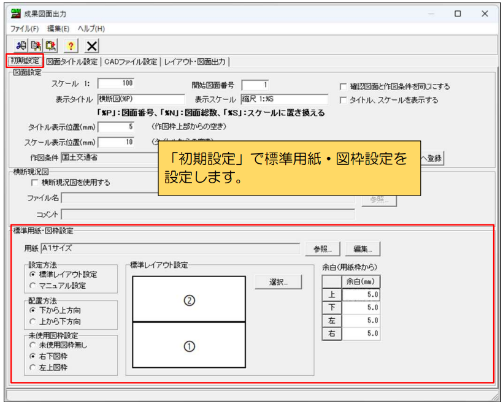Click the 編集 button for paper

tap(363, 249)
